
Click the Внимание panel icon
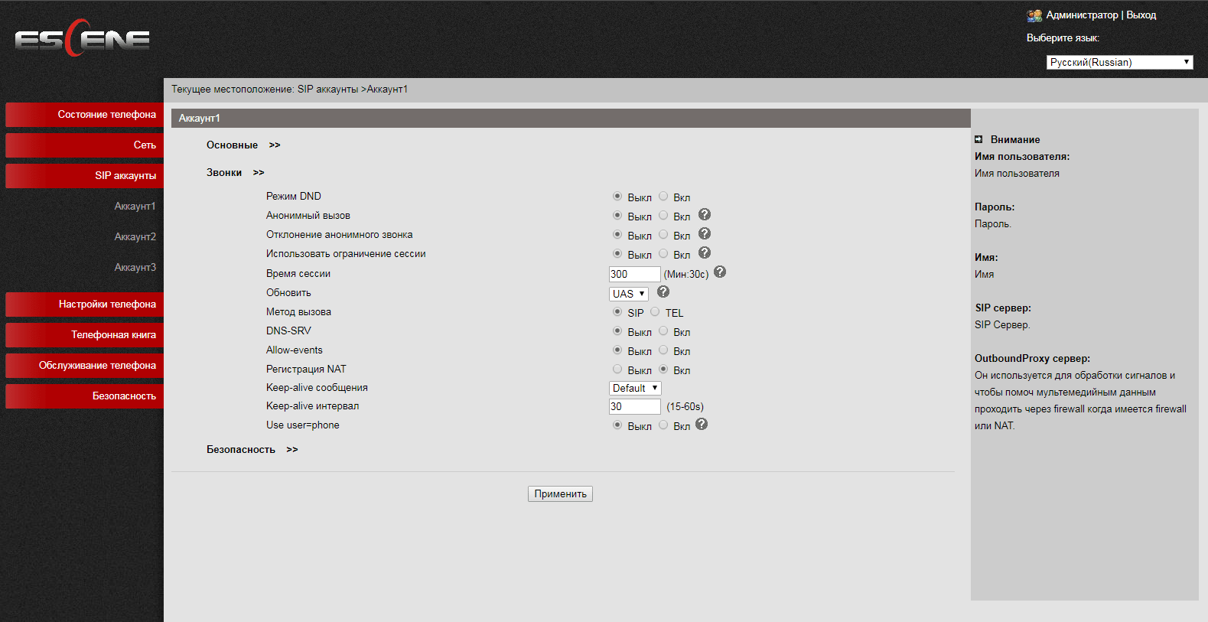[x=978, y=139]
